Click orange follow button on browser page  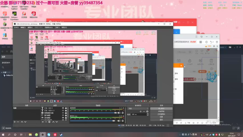[202, 72]
